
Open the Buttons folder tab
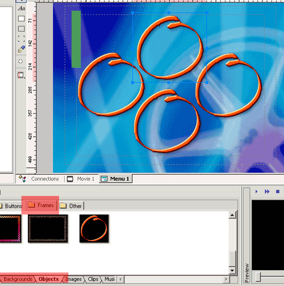(x=11, y=206)
